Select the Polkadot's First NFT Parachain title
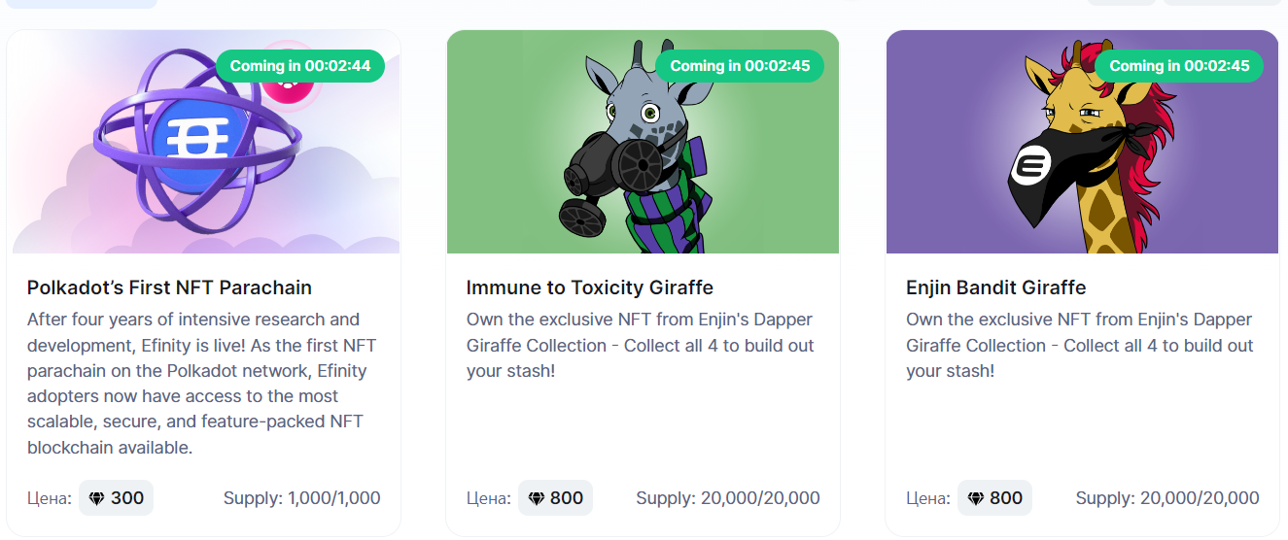 (169, 287)
